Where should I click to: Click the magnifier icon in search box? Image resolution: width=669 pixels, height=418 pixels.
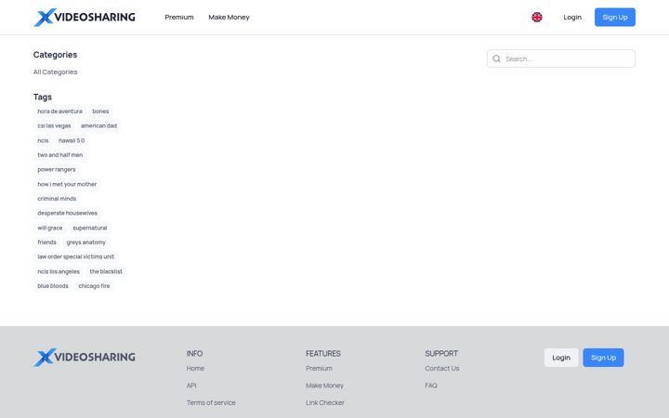(x=496, y=59)
